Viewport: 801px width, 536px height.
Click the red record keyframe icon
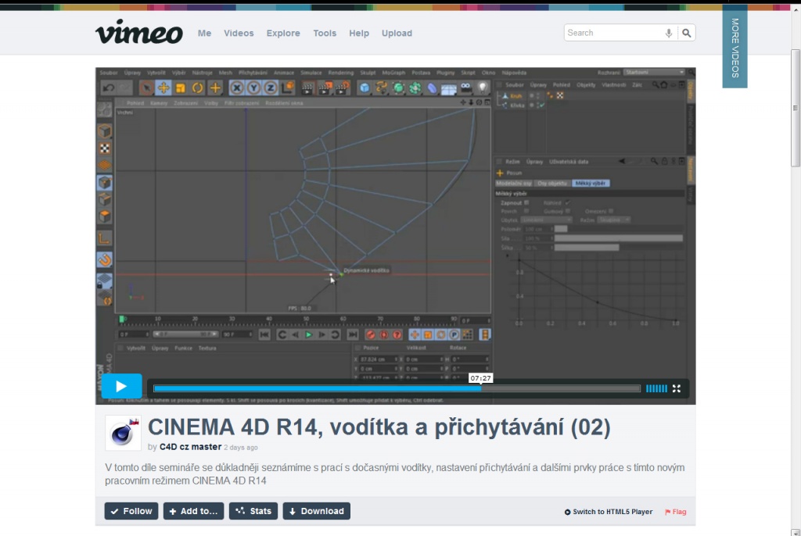370,335
